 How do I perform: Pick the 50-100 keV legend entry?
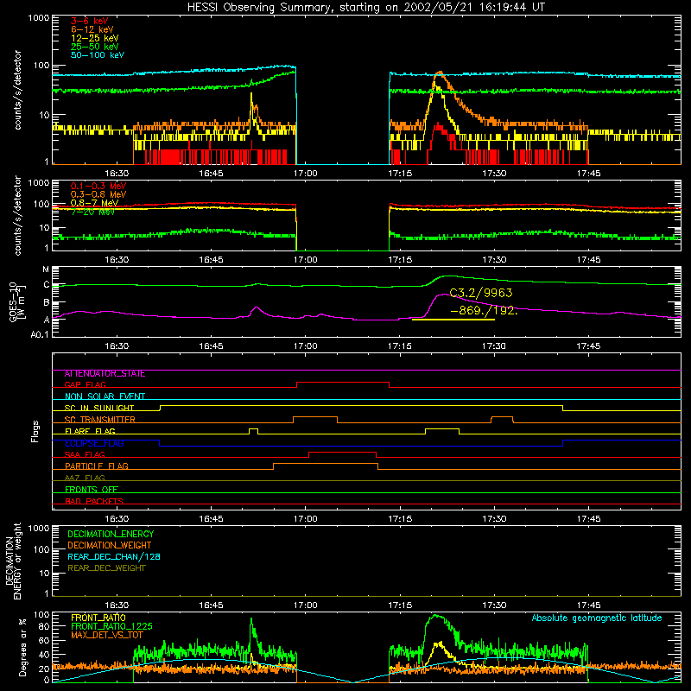[x=98, y=55]
